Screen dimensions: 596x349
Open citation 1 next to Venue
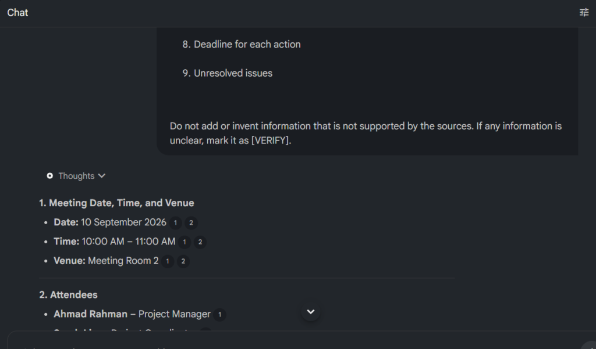(167, 261)
